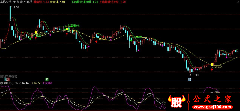Click the green S卖出 label near the top peak
This screenshot has height=111, width=240.
click(x=73, y=26)
